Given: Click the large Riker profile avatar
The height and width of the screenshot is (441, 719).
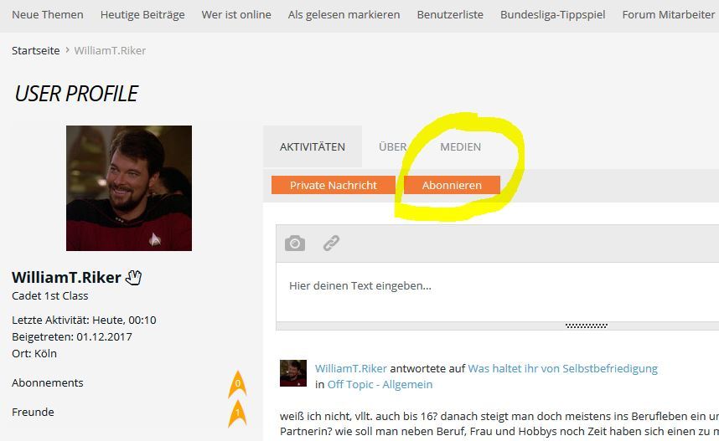Looking at the screenshot, I should point(129,188).
